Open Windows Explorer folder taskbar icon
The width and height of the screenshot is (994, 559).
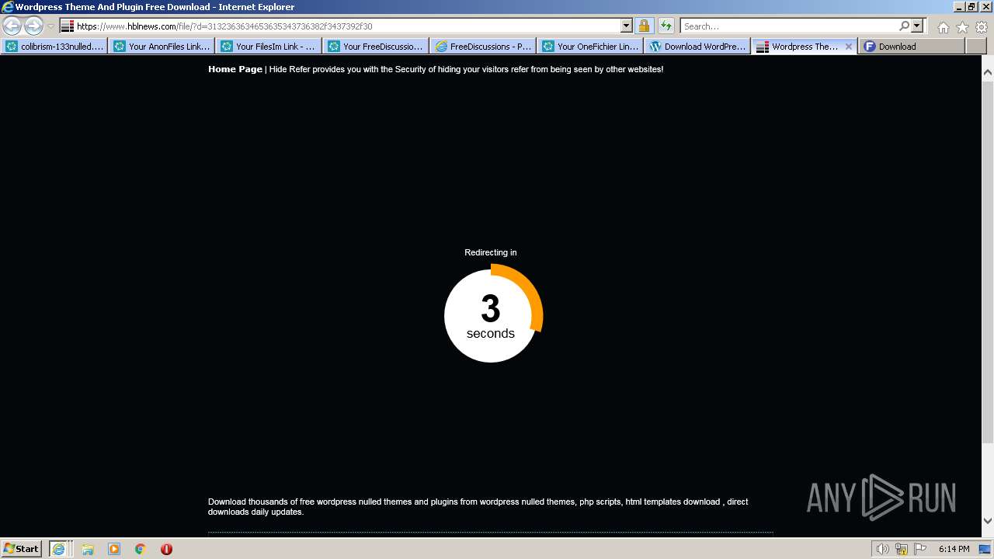click(x=88, y=549)
